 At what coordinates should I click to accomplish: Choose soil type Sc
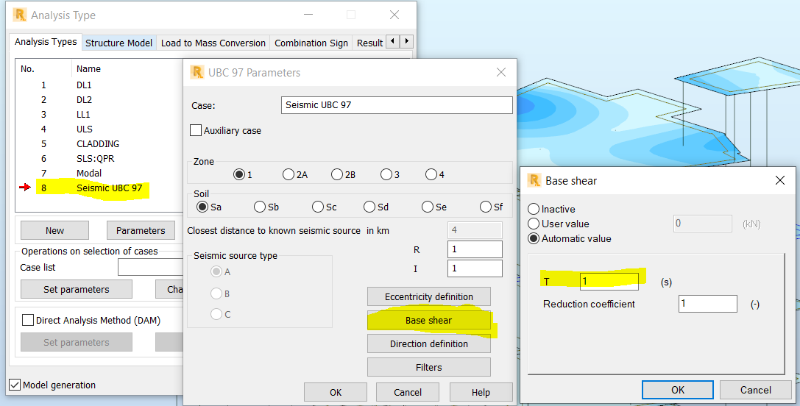tap(318, 207)
